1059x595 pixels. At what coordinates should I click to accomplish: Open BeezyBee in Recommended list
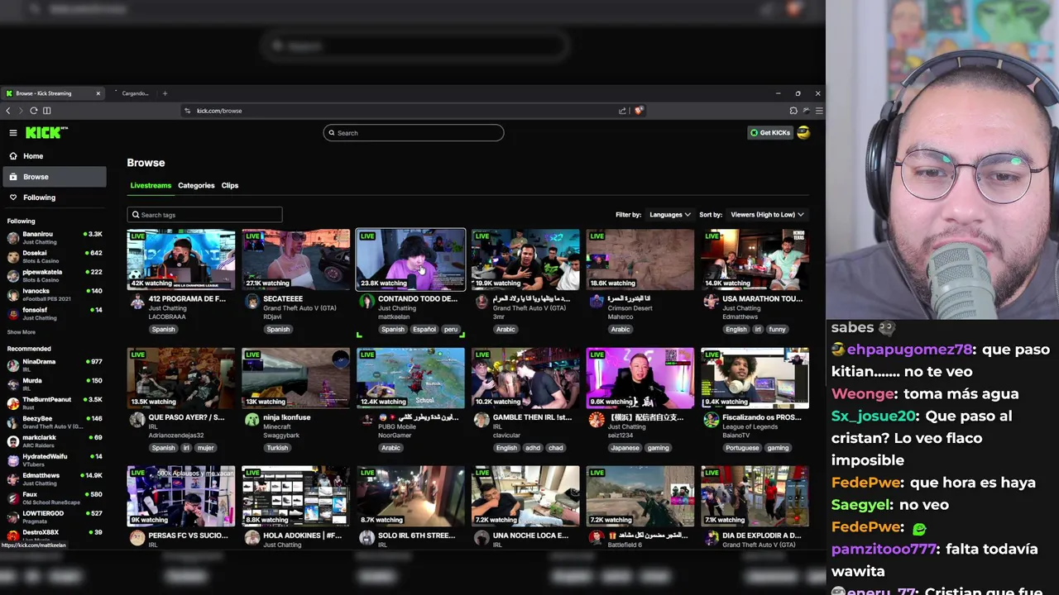coord(55,422)
